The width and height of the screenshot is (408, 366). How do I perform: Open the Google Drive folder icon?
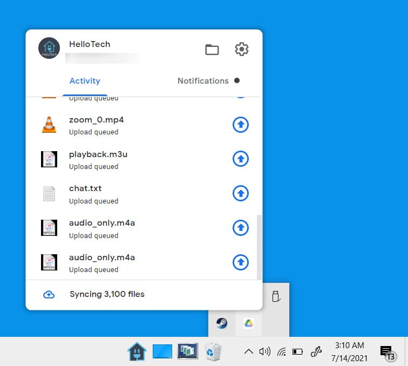[x=212, y=50]
